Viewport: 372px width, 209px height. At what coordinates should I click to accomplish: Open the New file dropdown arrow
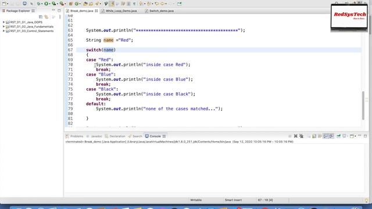[x=8, y=4]
